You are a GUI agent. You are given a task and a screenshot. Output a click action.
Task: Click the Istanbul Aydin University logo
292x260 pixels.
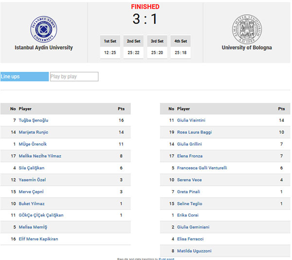(x=44, y=29)
